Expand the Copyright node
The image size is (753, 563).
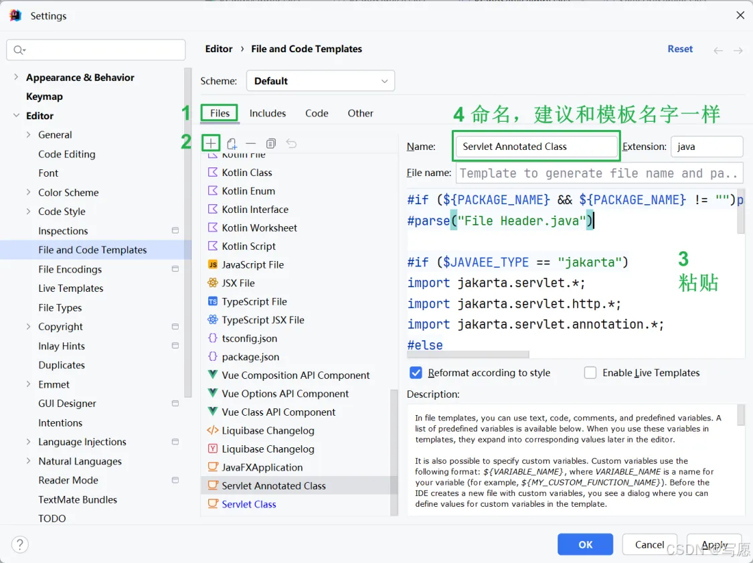pyautogui.click(x=28, y=327)
